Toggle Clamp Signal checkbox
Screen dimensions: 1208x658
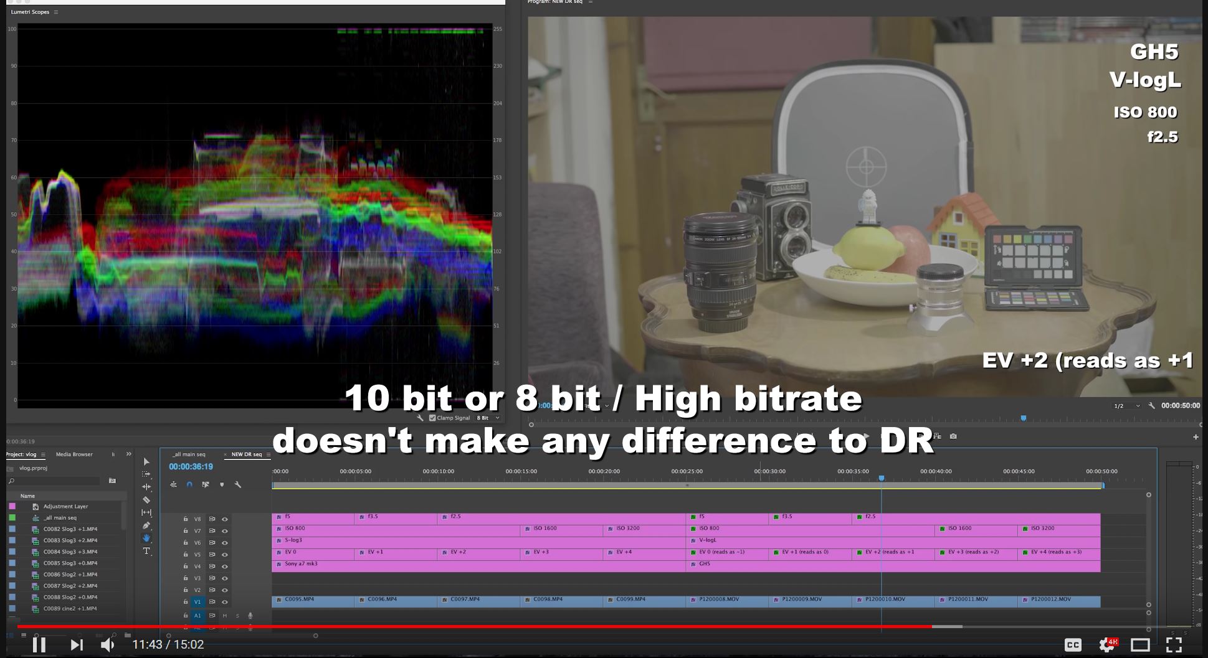432,418
